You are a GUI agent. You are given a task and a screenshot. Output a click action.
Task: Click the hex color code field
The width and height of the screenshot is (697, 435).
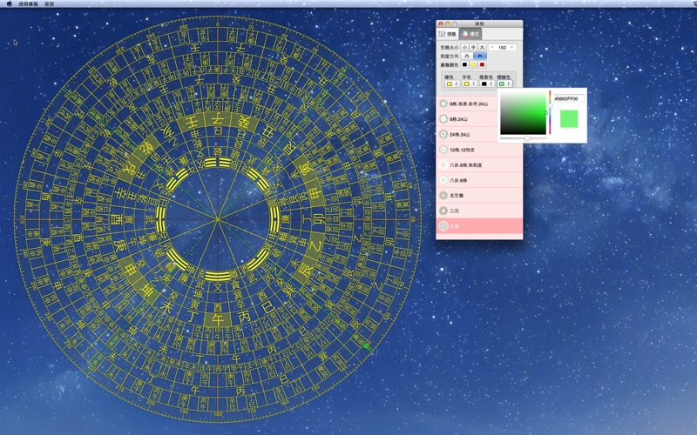click(x=567, y=99)
